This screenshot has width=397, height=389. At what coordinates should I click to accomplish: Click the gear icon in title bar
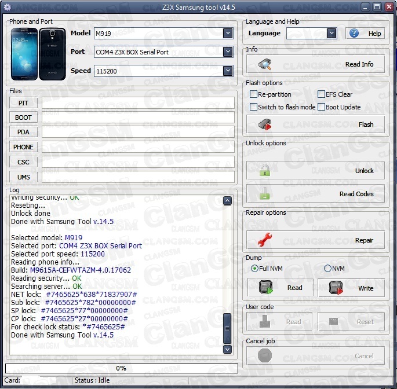click(x=7, y=7)
